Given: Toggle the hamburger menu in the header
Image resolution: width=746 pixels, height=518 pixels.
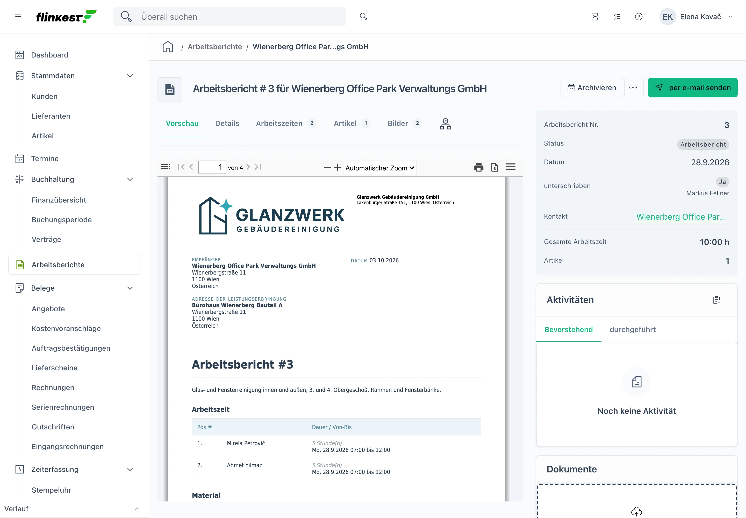Looking at the screenshot, I should point(18,17).
